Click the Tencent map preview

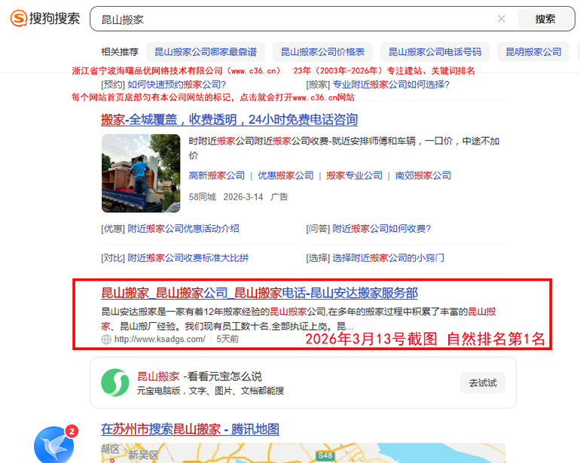(x=301, y=453)
